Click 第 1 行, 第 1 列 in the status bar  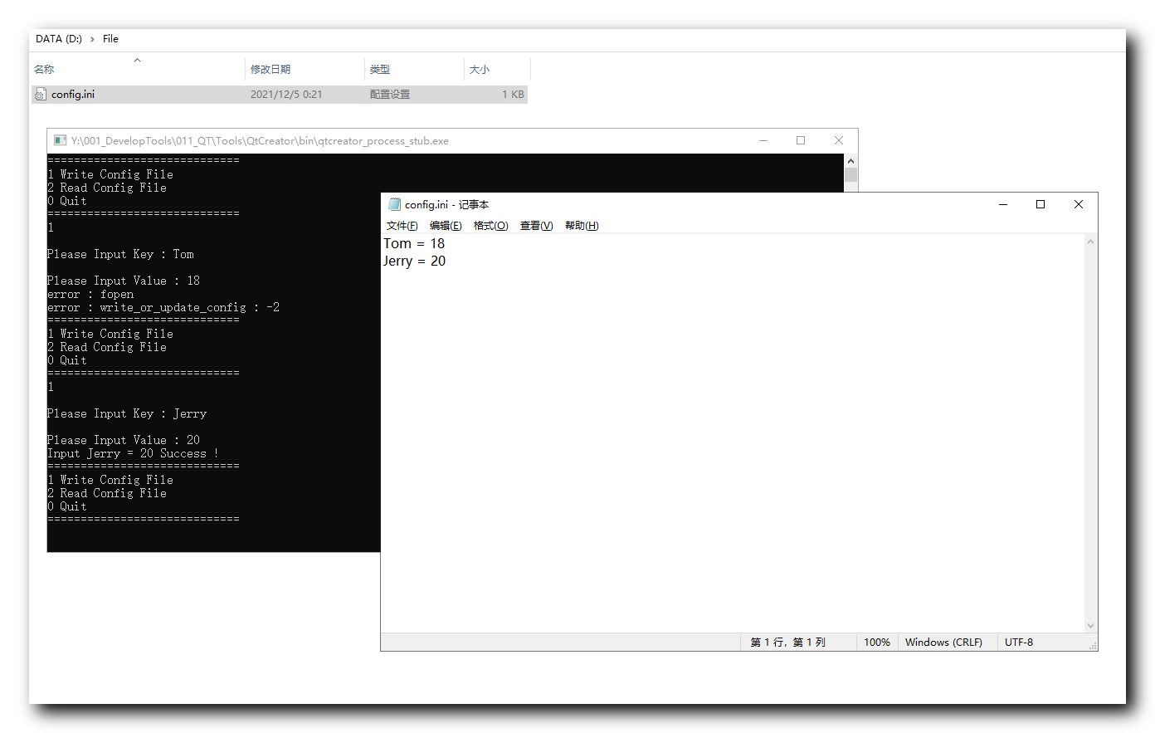pyautogui.click(x=788, y=643)
